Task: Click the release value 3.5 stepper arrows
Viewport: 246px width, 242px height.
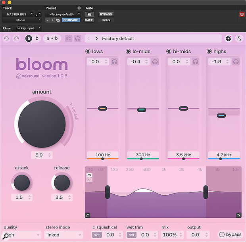Action: pos(69,197)
